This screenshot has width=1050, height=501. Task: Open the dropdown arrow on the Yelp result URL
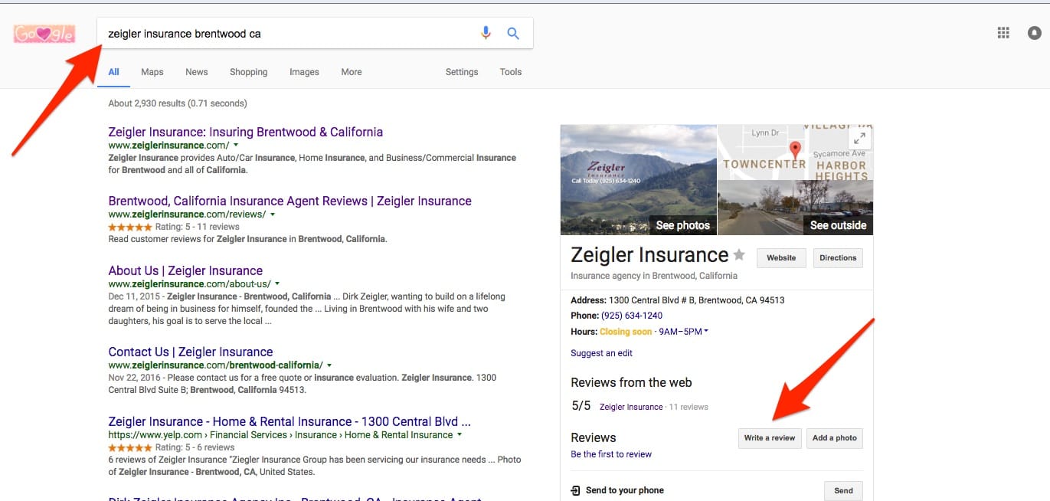tap(460, 434)
